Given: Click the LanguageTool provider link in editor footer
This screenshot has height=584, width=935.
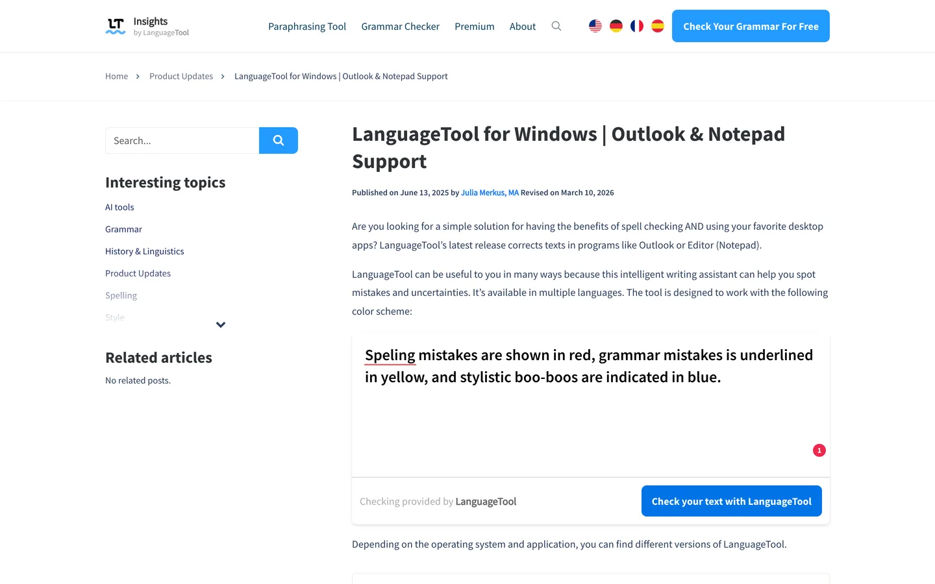Looking at the screenshot, I should 486,502.
